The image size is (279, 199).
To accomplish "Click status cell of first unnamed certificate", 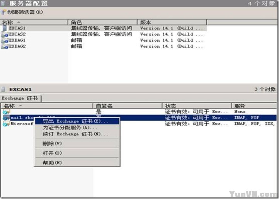I will click(x=196, y=112).
